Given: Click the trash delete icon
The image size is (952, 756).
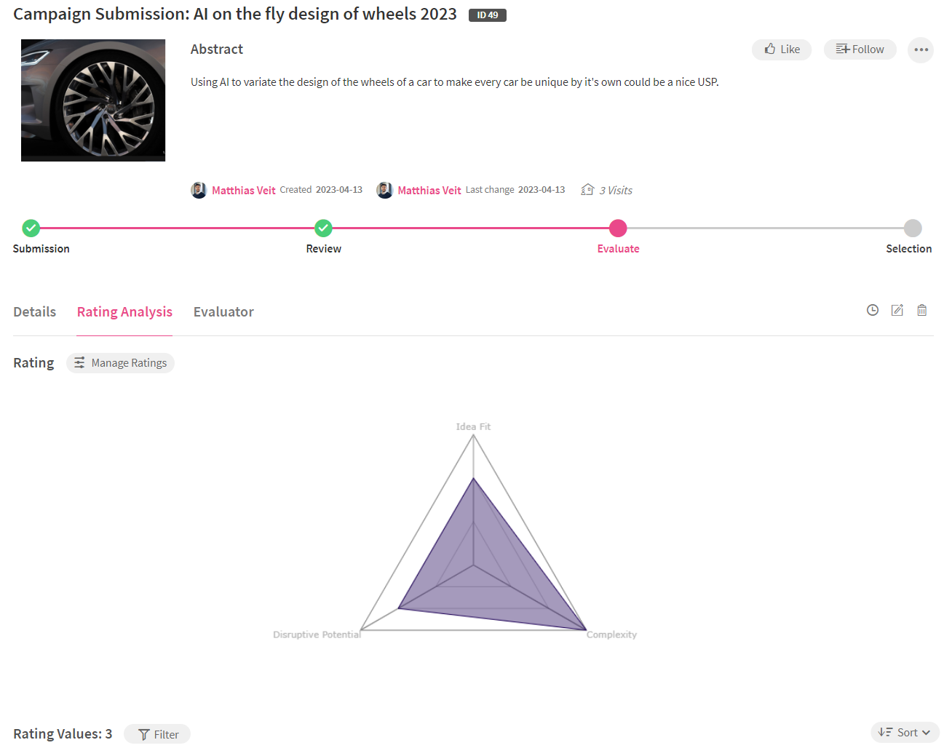Looking at the screenshot, I should pyautogui.click(x=921, y=310).
